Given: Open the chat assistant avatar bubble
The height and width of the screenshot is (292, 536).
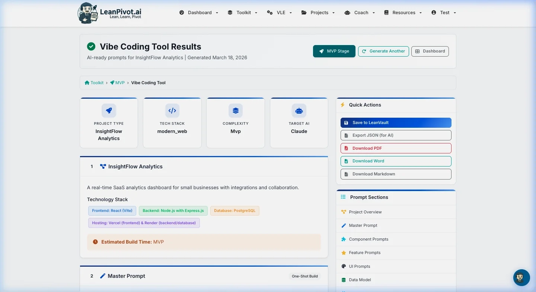Looking at the screenshot, I should click(521, 277).
